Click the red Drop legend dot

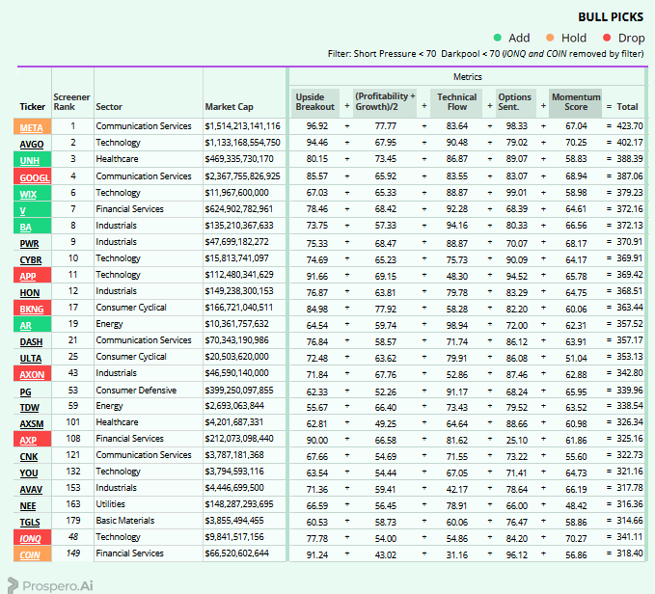tap(607, 38)
